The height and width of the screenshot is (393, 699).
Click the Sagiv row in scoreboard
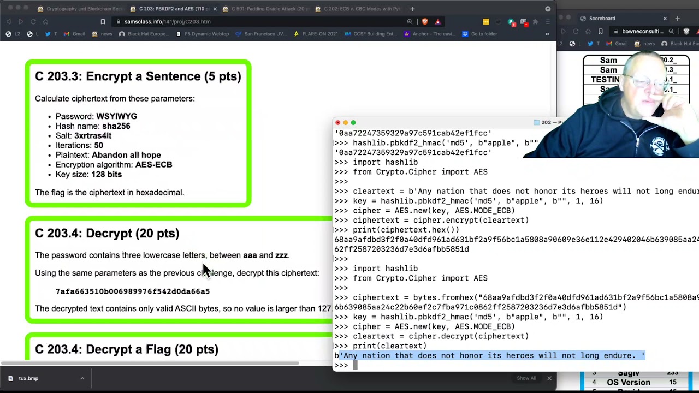coord(636,373)
